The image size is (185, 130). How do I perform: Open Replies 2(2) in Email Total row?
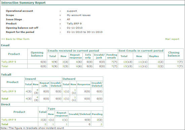pos(160,66)
